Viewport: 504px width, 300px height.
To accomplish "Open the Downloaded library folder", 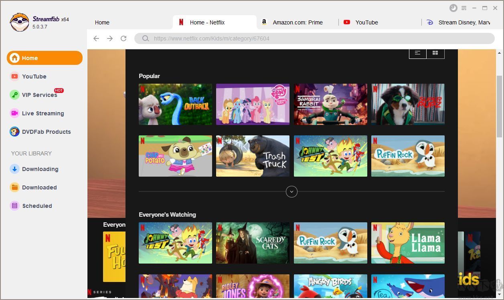I will tap(39, 187).
